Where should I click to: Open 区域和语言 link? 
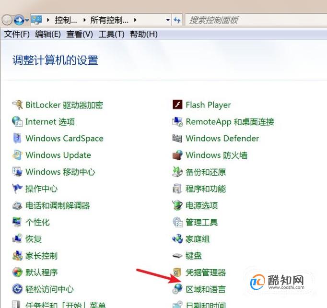coord(206,289)
